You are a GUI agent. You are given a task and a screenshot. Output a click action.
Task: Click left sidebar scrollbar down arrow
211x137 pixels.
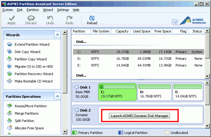point(65,132)
